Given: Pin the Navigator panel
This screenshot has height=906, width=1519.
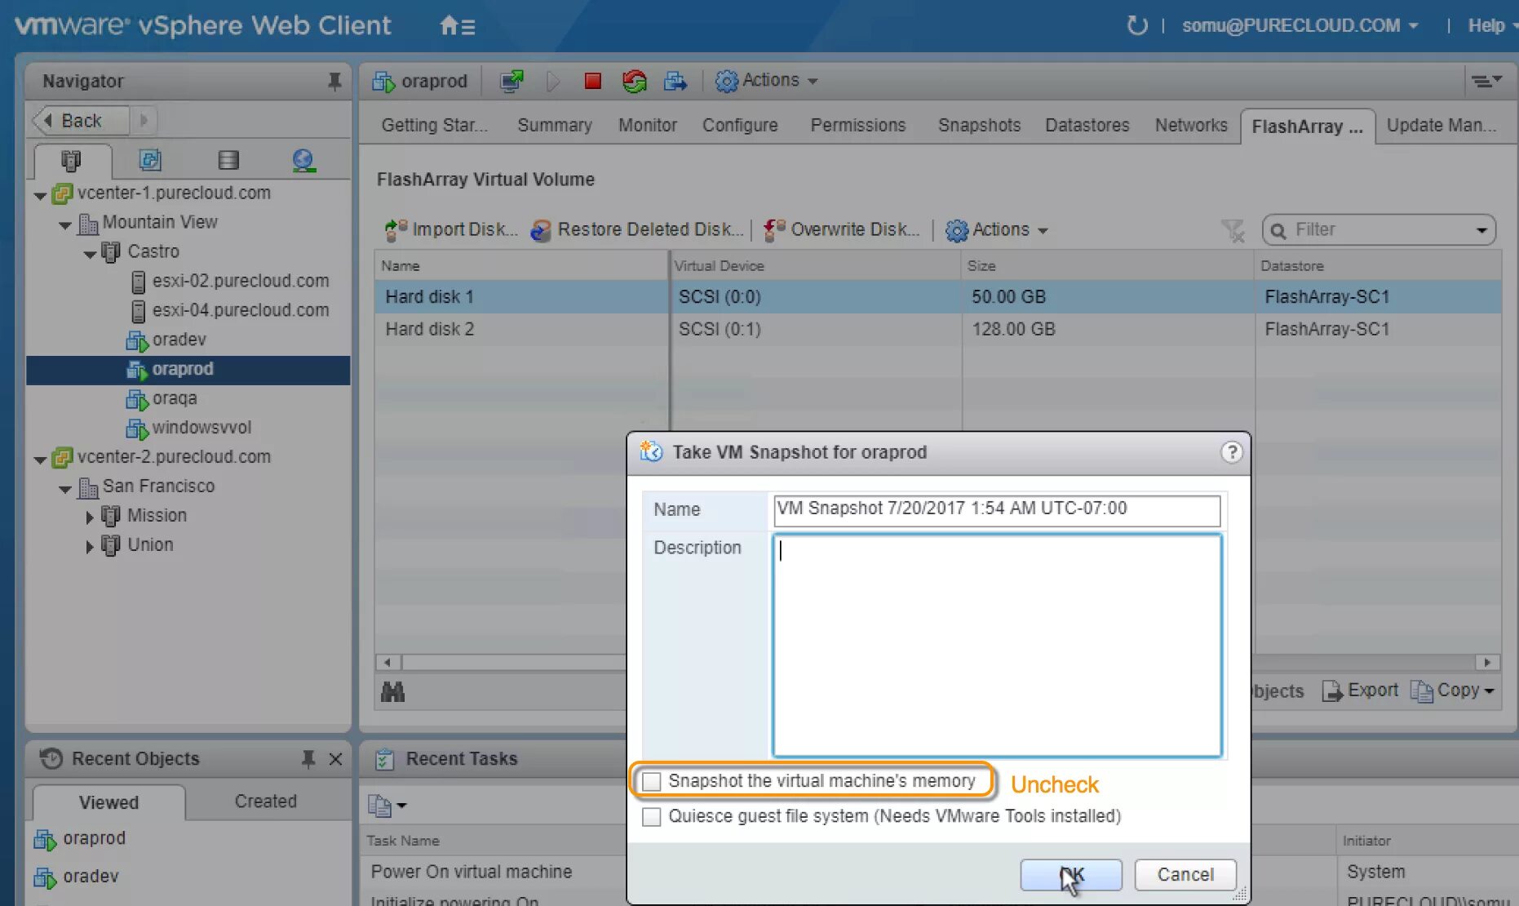Looking at the screenshot, I should click(x=334, y=81).
